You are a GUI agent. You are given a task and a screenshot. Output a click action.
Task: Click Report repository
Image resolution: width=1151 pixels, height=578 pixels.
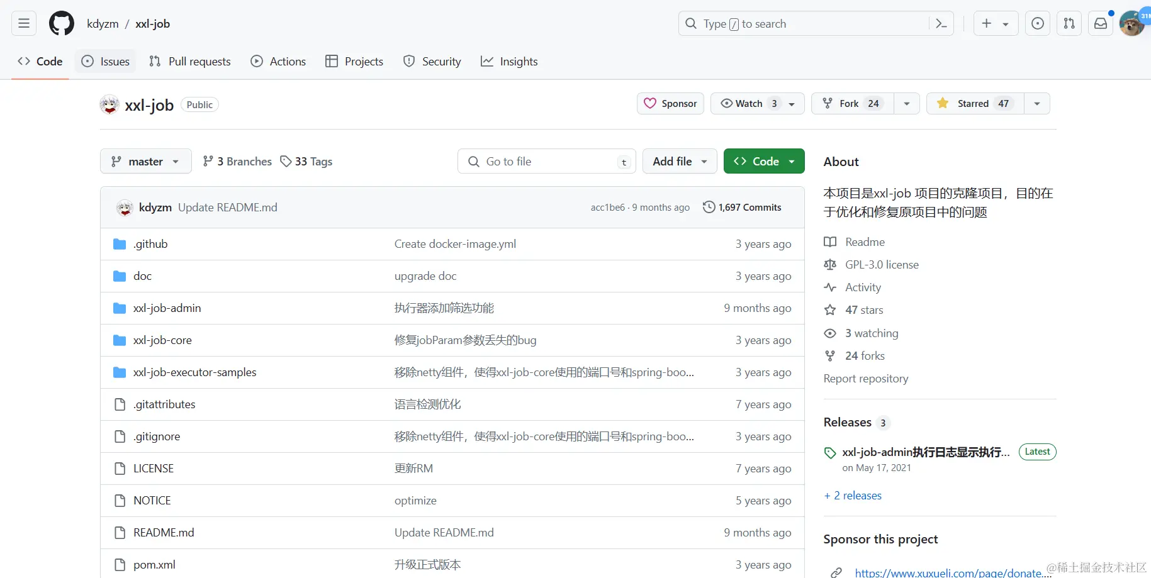tap(866, 379)
